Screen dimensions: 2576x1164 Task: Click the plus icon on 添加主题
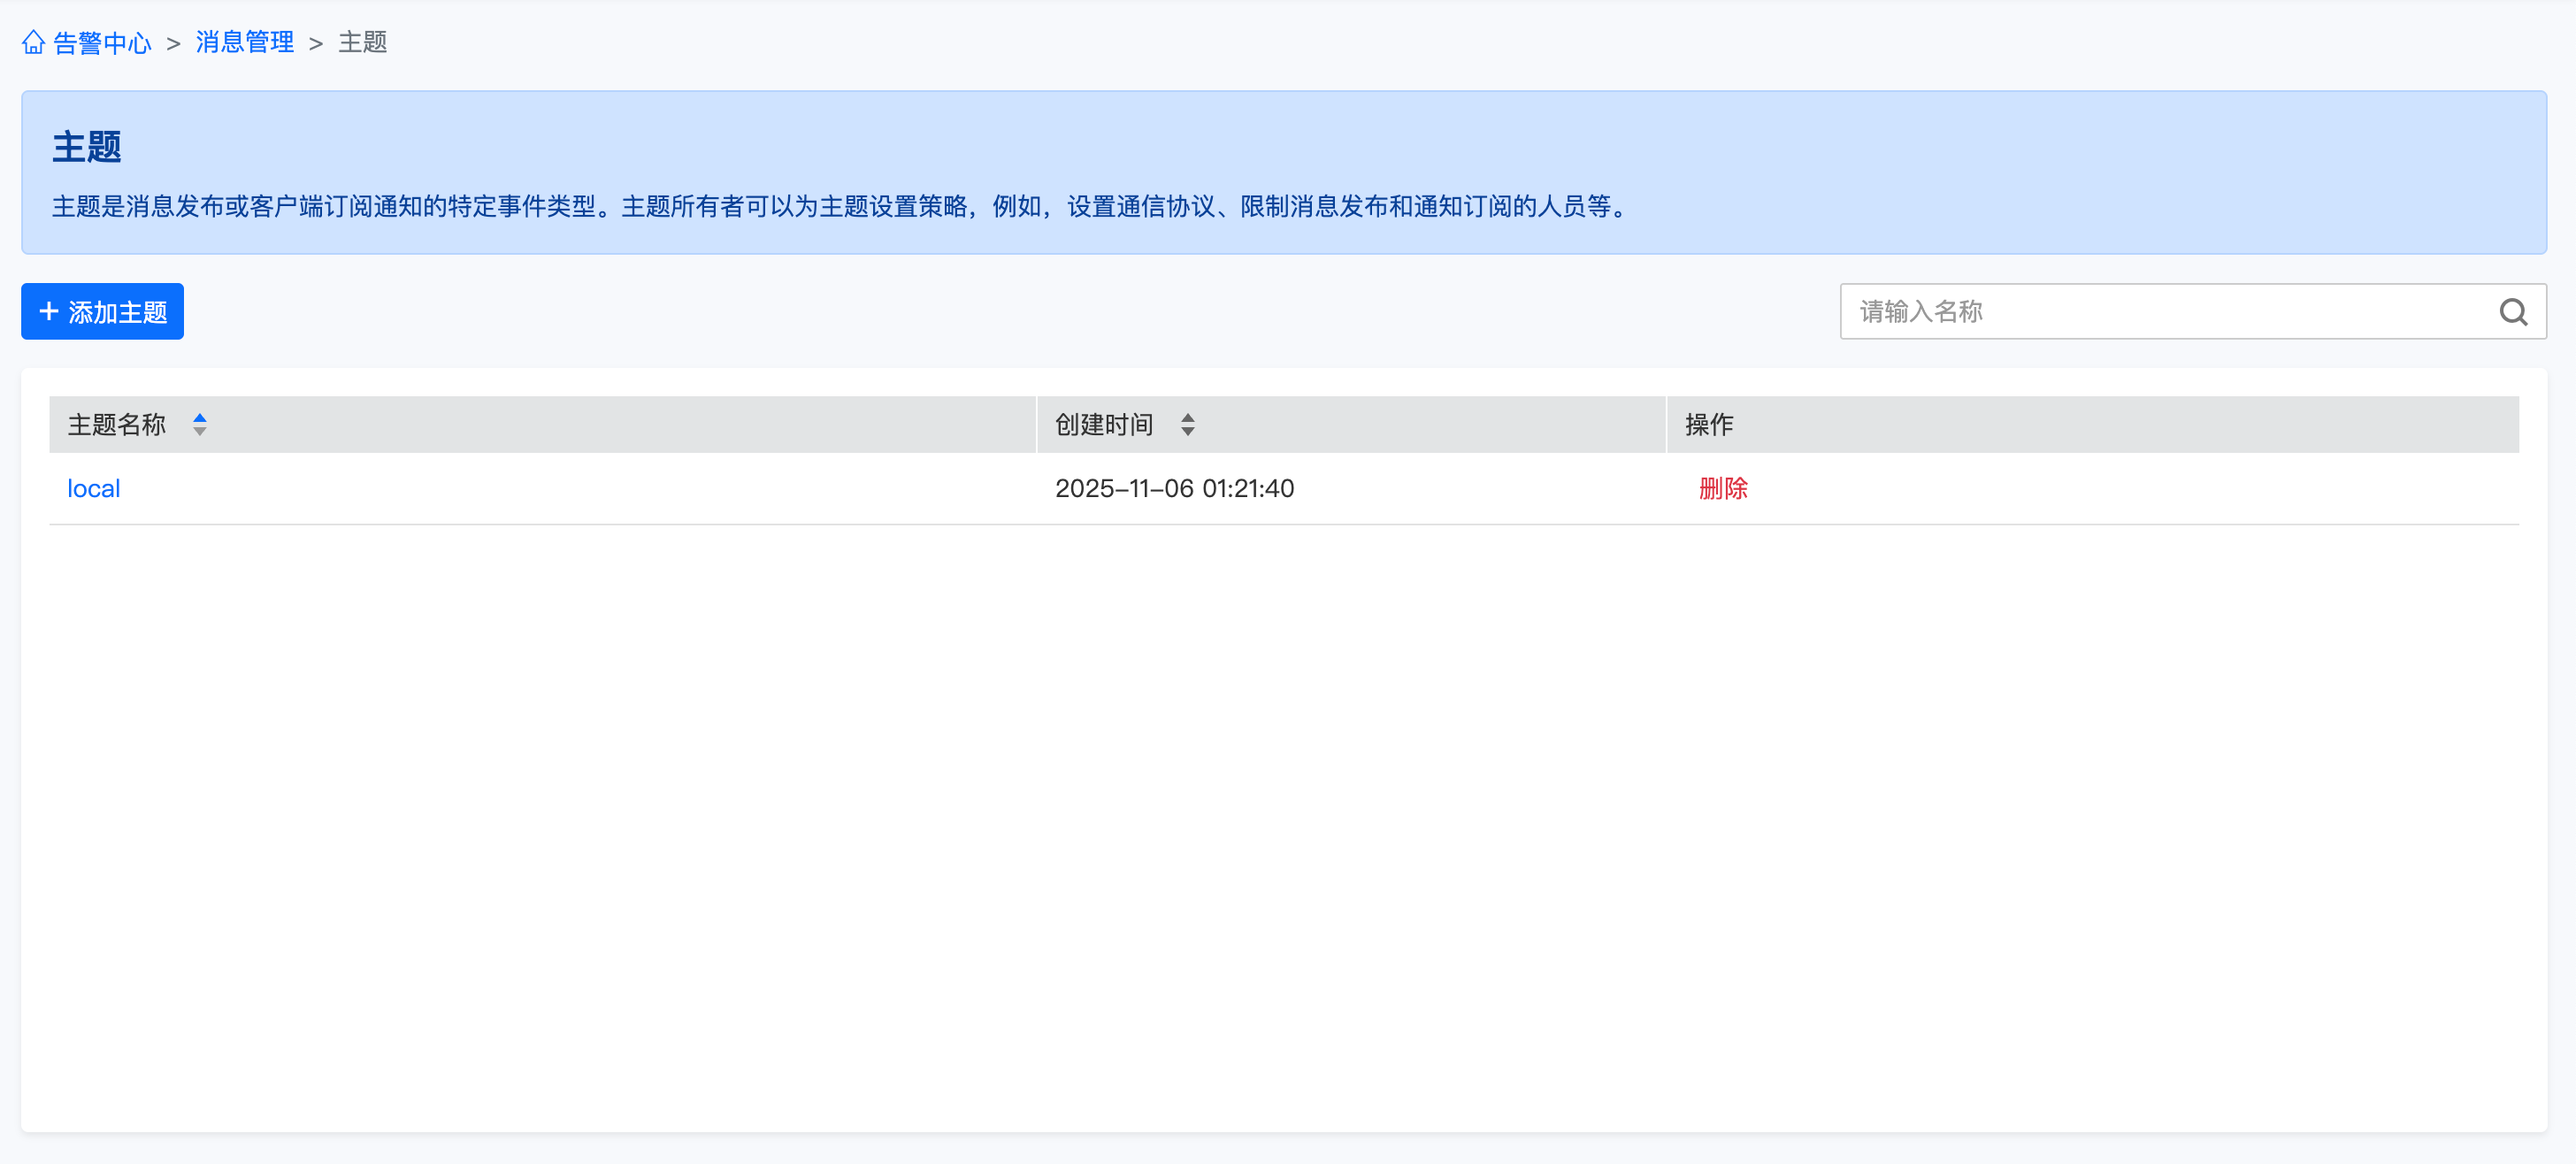[x=48, y=312]
